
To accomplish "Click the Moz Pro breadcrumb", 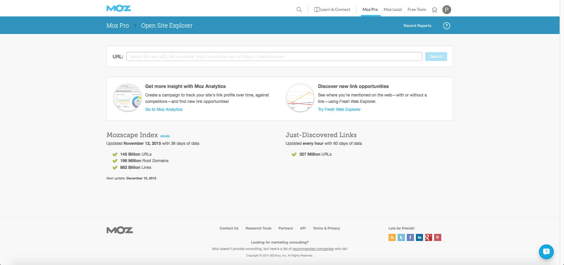I will (117, 26).
